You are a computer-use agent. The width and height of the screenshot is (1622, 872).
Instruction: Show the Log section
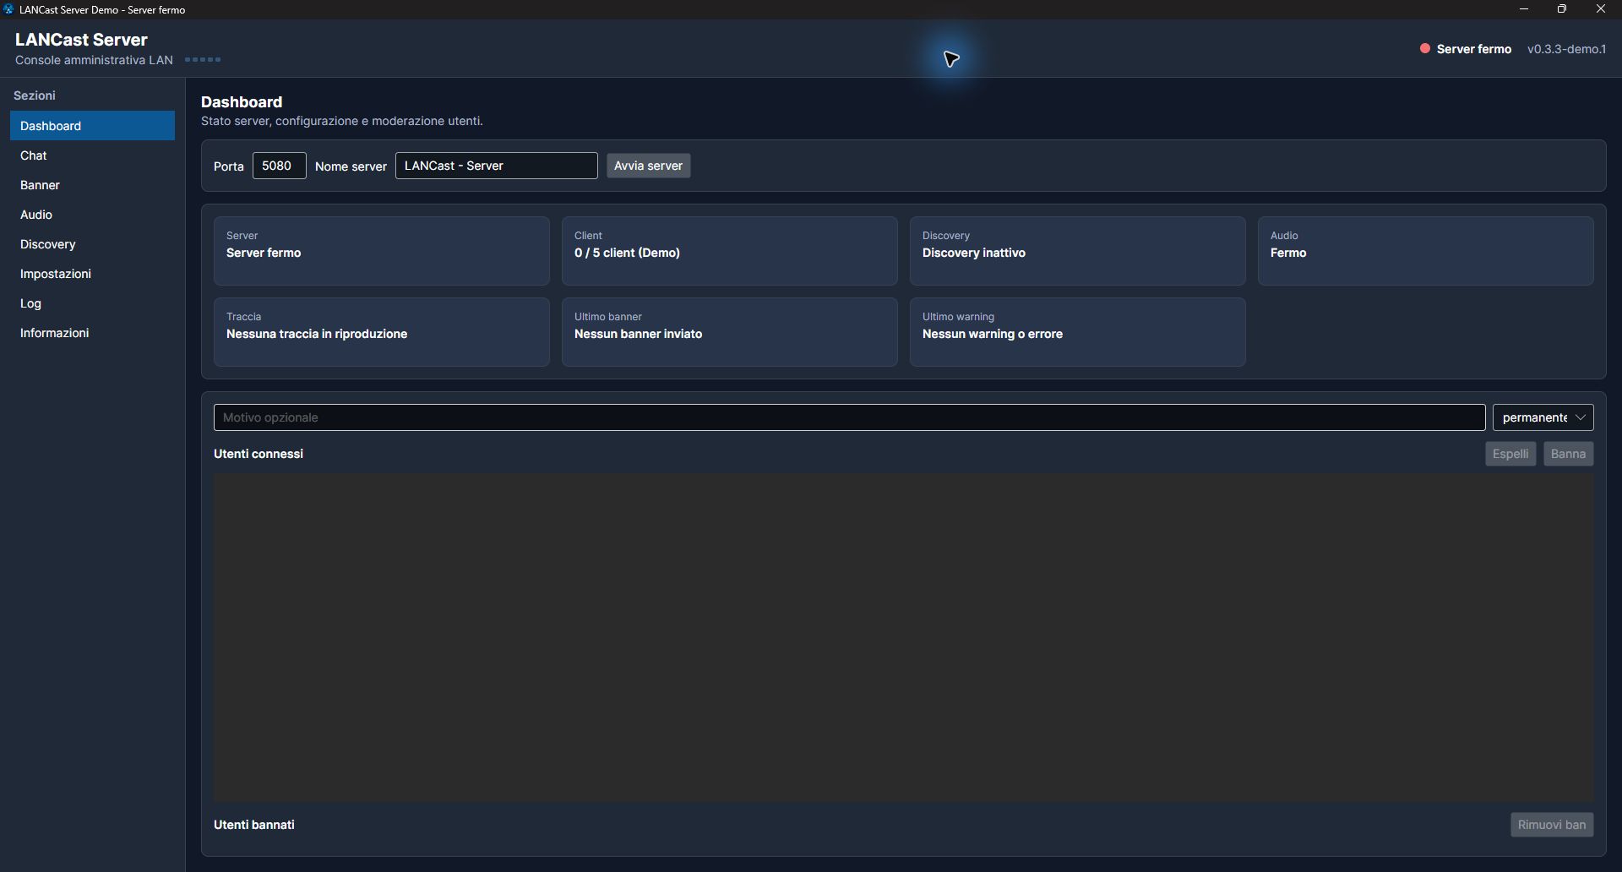click(x=92, y=303)
